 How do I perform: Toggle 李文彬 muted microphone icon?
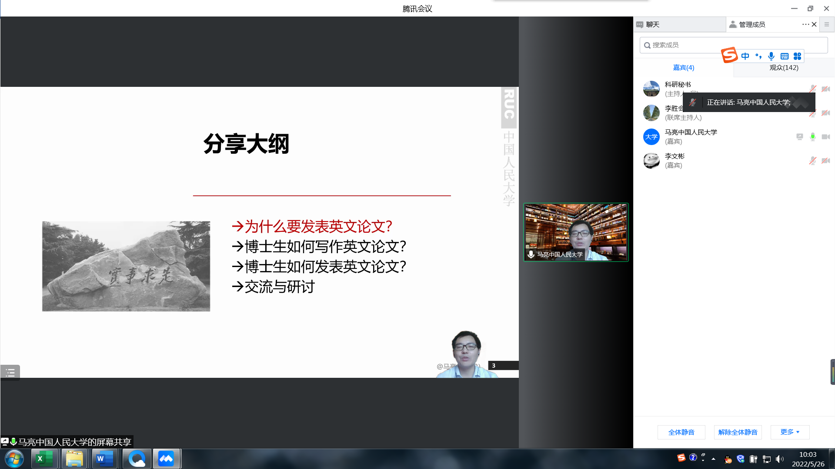pyautogui.click(x=812, y=161)
